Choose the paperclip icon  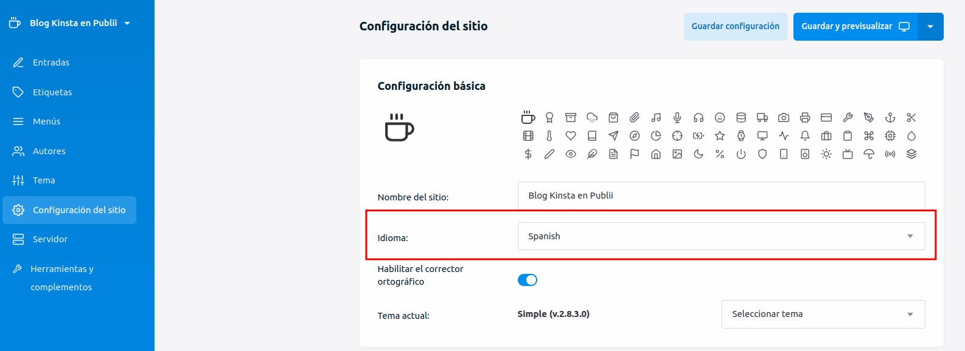click(635, 118)
